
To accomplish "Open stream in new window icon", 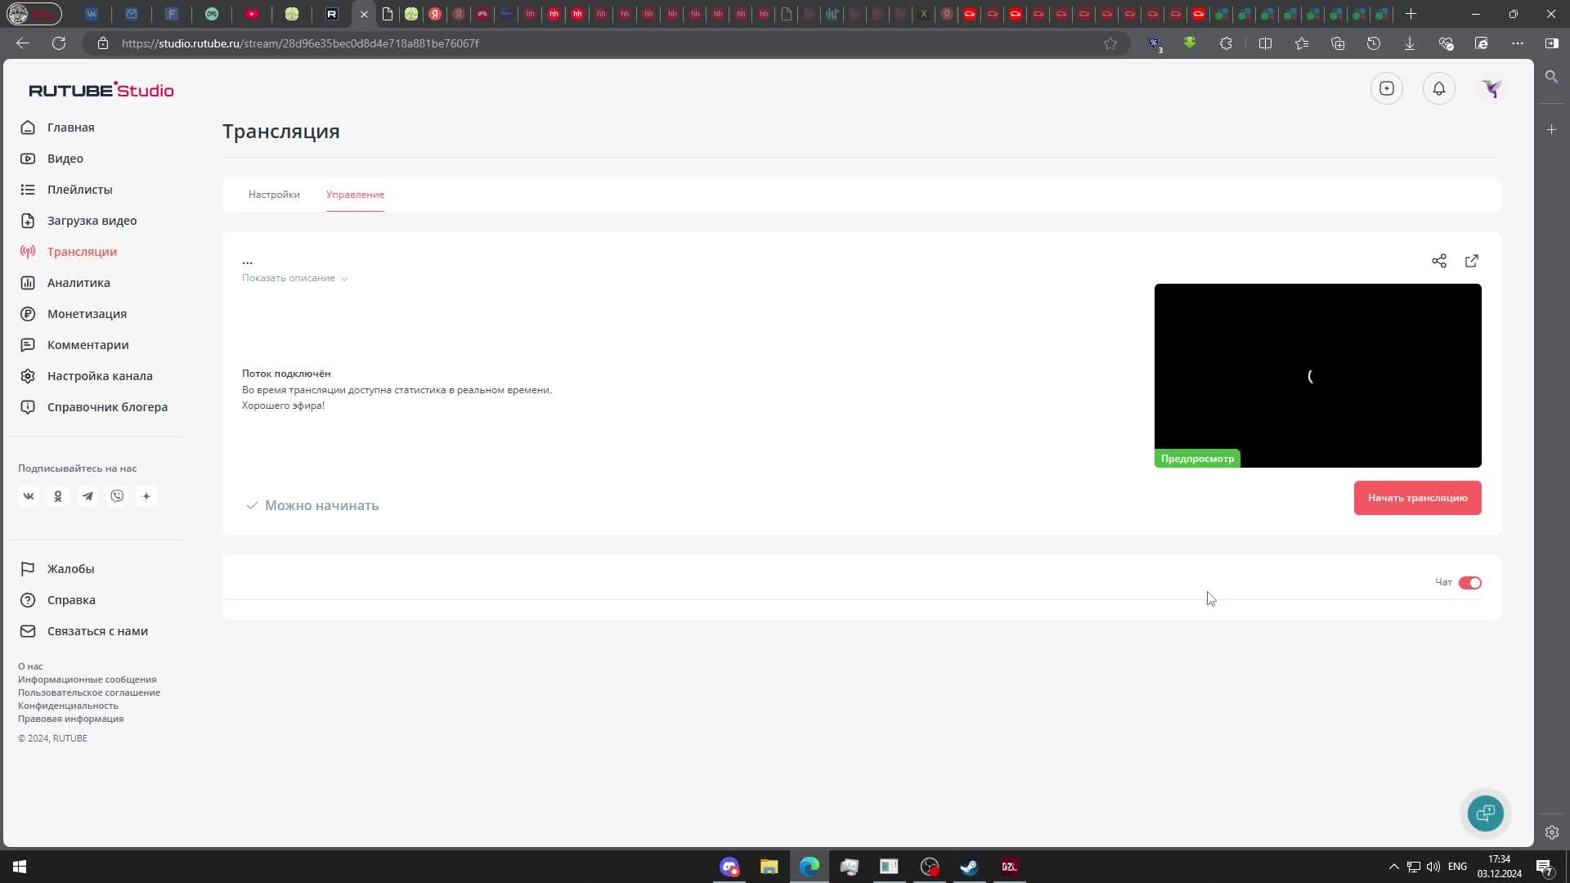I will point(1472,261).
